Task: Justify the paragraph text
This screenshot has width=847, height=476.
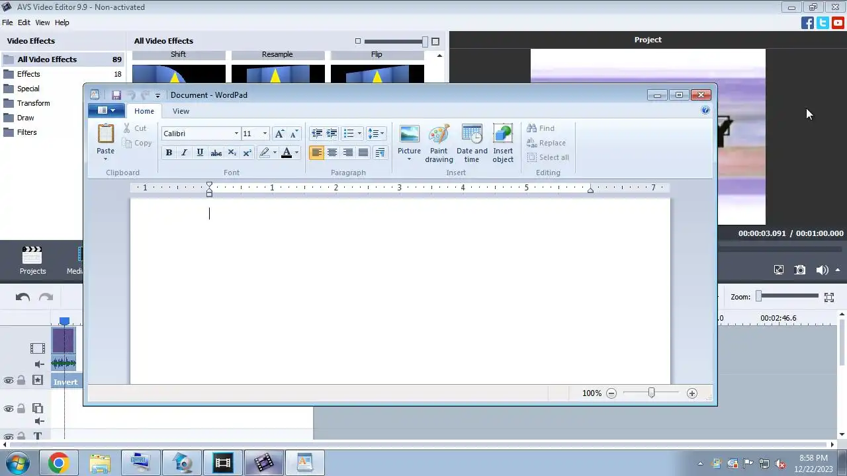Action: (x=363, y=153)
